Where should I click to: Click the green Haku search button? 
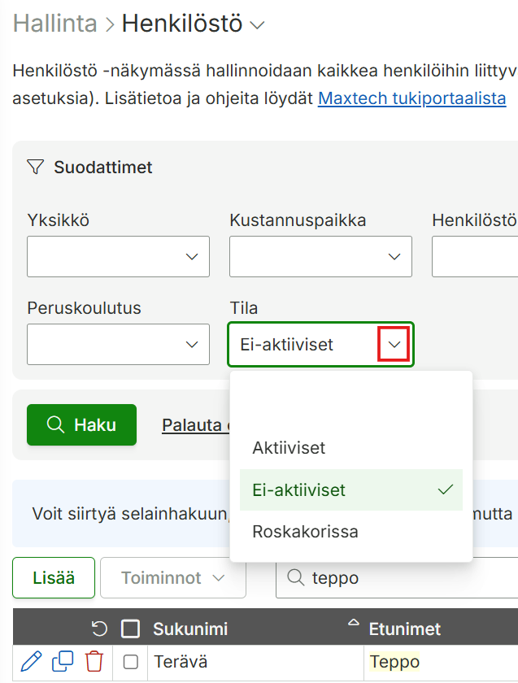(81, 424)
